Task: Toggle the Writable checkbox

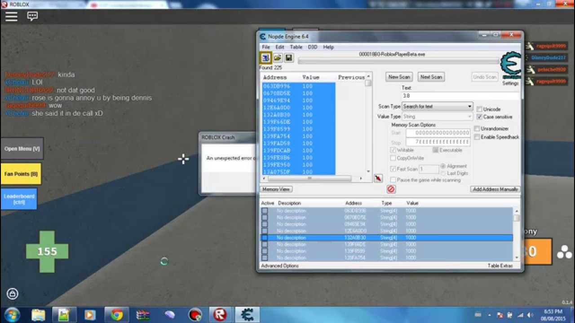Action: [393, 150]
